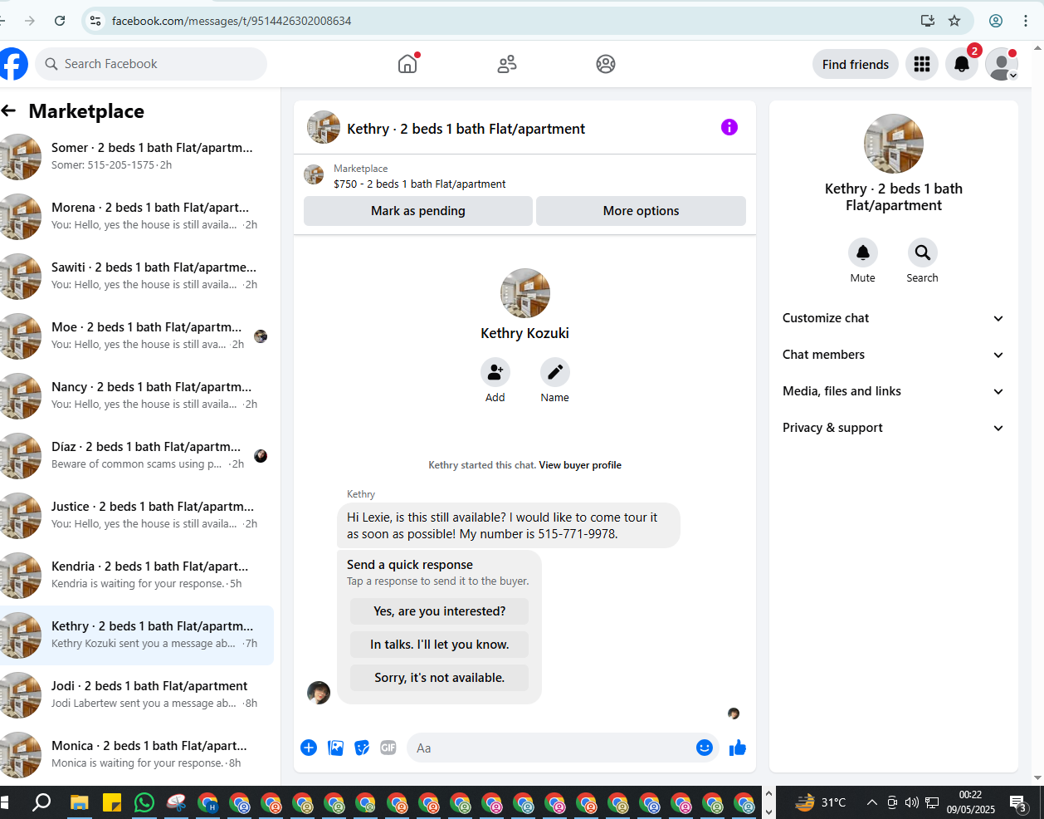The height and width of the screenshot is (819, 1044).
Task: Select the Kethry conversation row
Action: pyautogui.click(x=137, y=635)
